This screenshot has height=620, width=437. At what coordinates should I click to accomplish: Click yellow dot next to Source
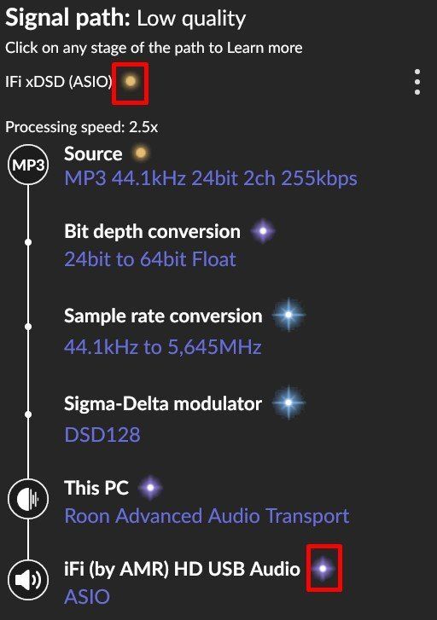(x=141, y=153)
